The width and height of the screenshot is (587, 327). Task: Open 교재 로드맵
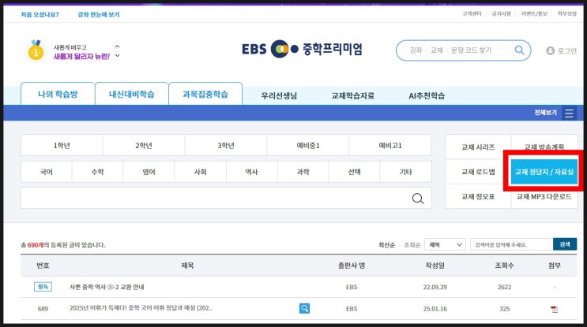point(478,172)
